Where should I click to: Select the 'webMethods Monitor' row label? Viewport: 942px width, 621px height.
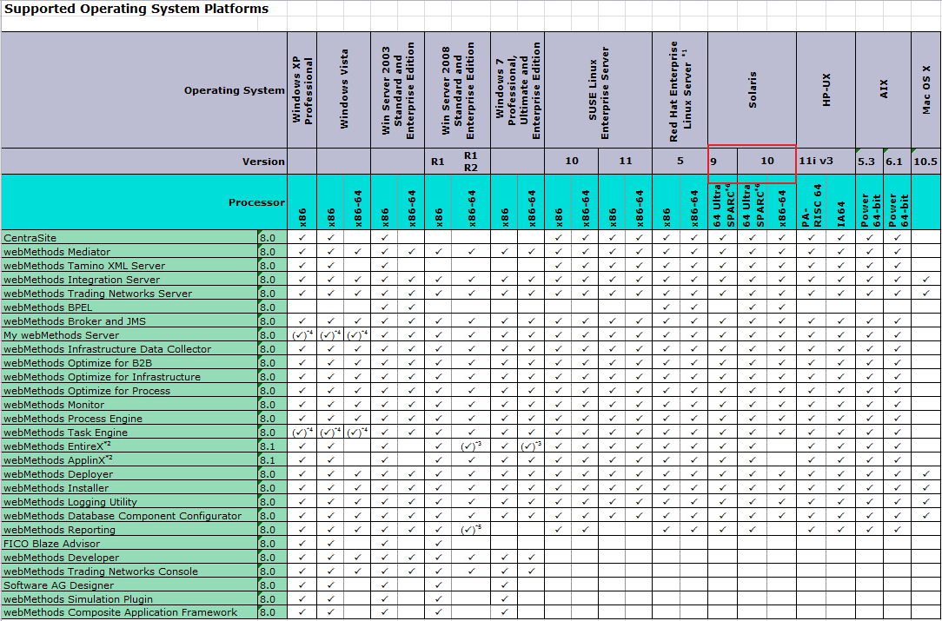(x=129, y=405)
